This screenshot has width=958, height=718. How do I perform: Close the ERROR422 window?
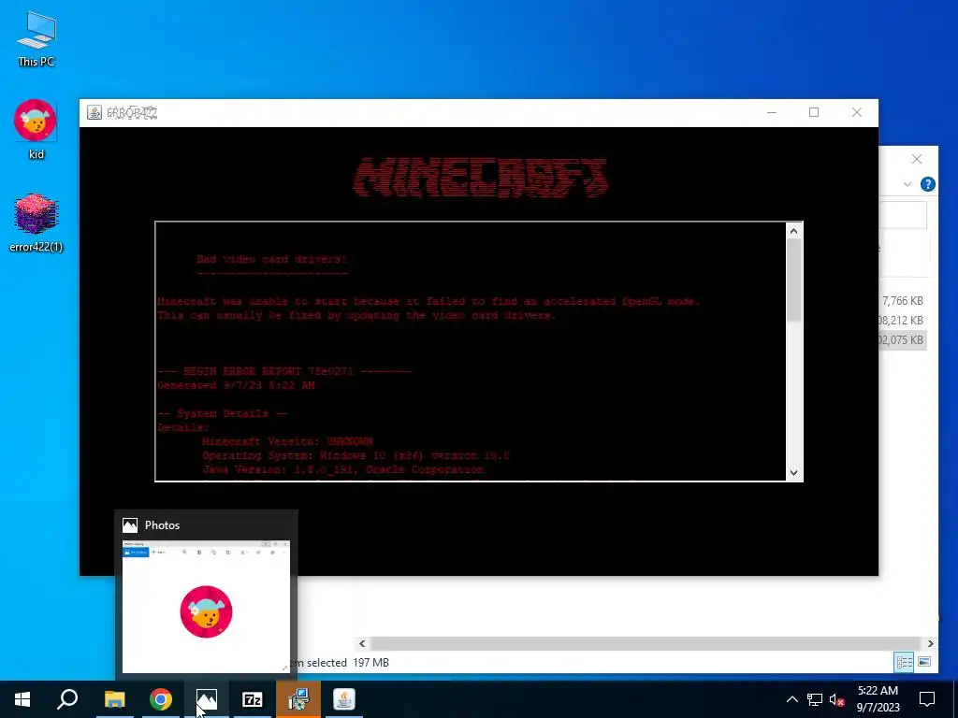tap(857, 112)
